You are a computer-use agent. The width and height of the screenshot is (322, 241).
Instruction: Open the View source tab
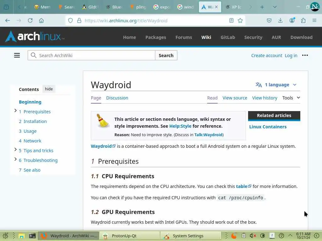(235, 98)
